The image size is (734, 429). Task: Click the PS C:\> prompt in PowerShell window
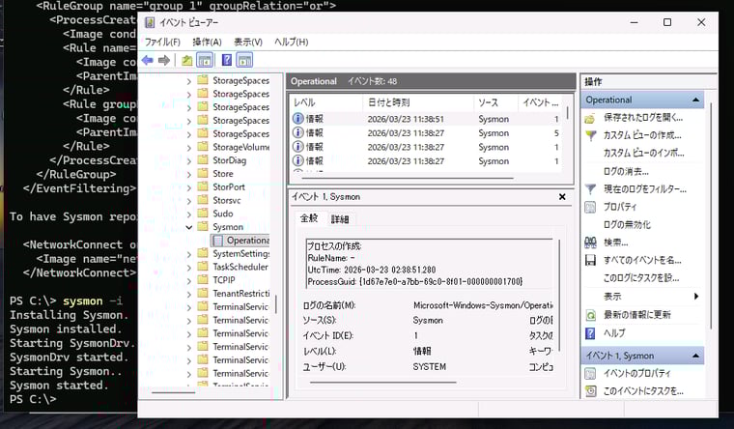[x=33, y=399]
